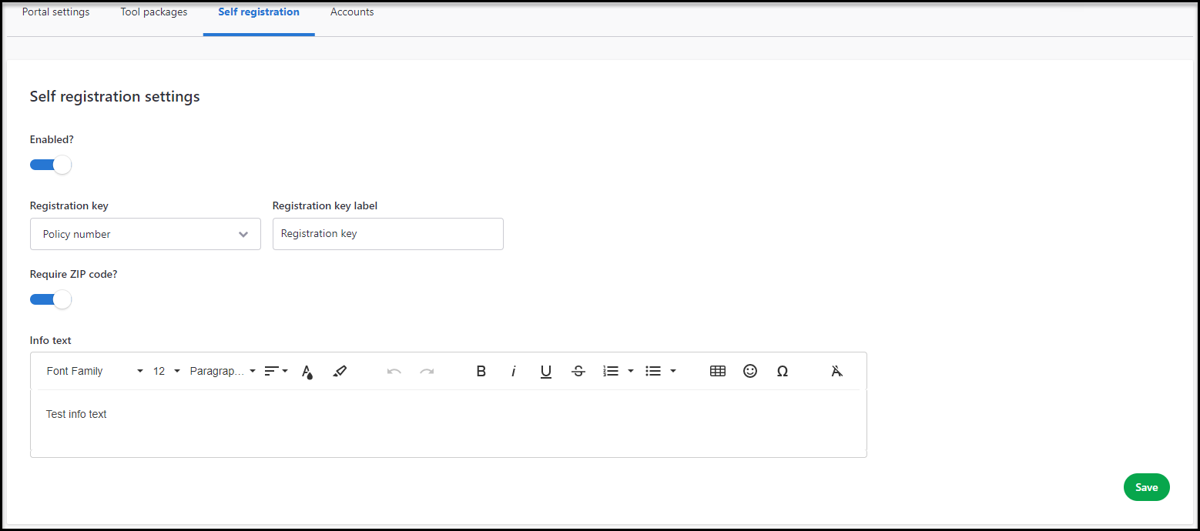
Task: Apply strikethrough formatting
Action: tap(578, 371)
